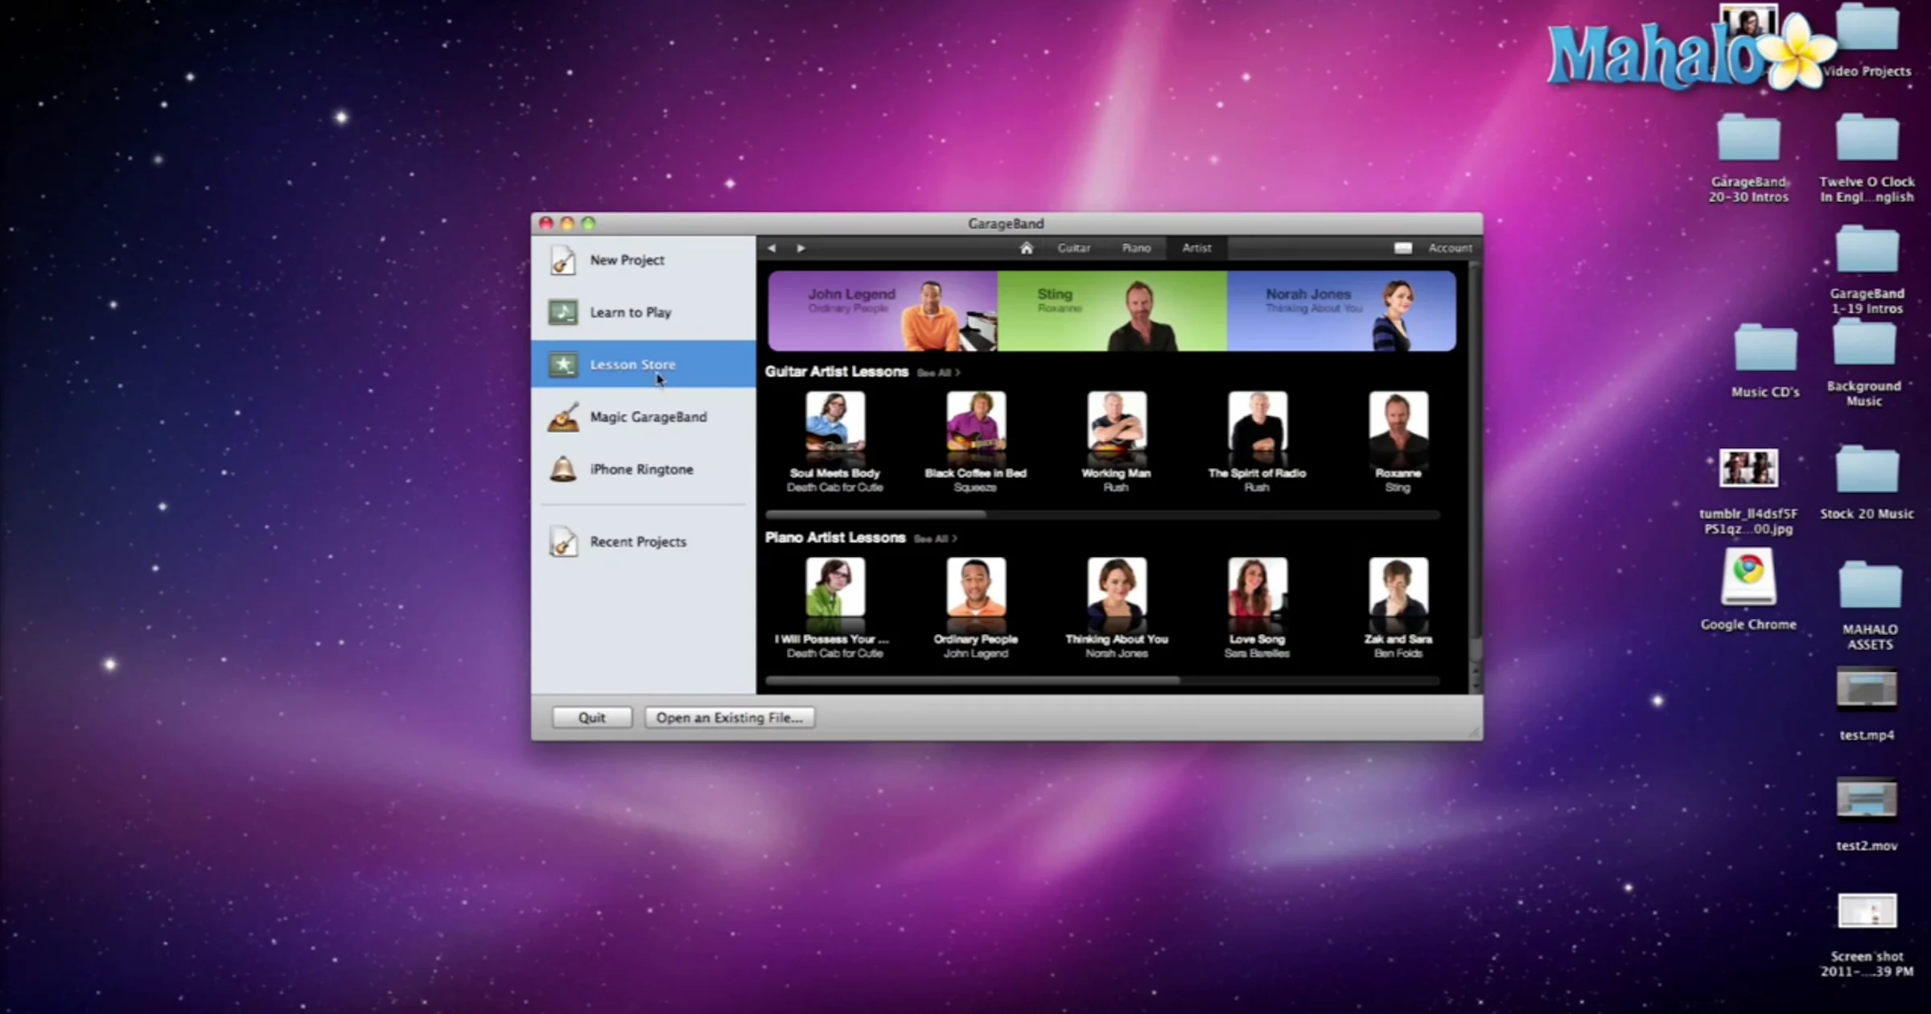Click the Quit button
1931x1014 pixels.
click(x=591, y=717)
